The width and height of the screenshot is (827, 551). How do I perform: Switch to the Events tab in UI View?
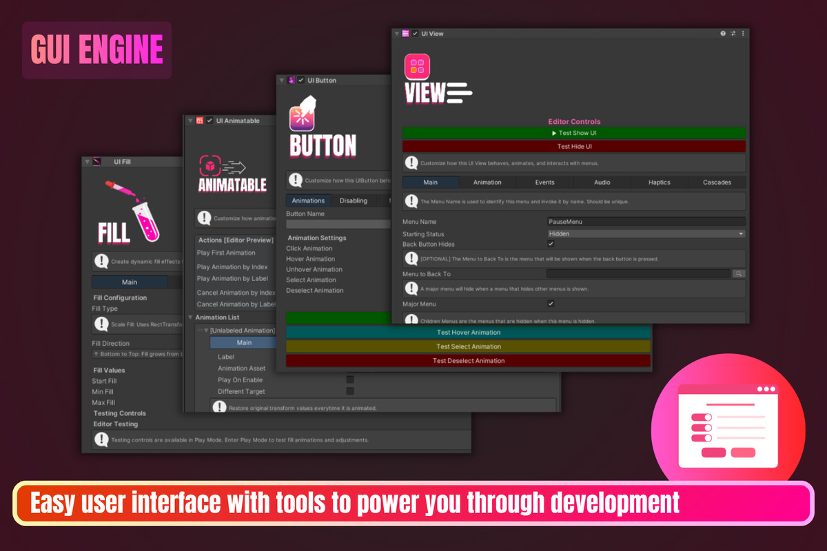tap(544, 183)
